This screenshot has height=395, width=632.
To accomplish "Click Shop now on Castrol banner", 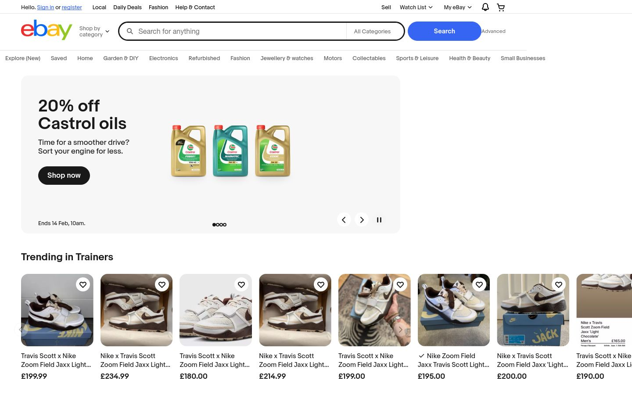I will (x=64, y=176).
